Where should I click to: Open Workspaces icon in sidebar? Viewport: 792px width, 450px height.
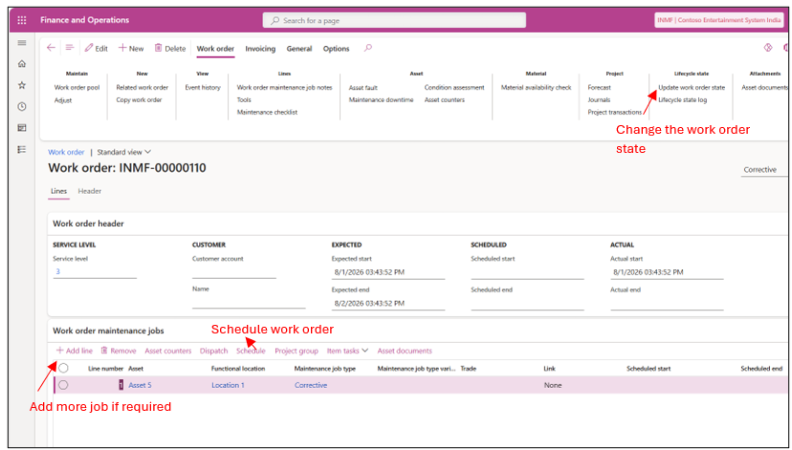(22, 128)
